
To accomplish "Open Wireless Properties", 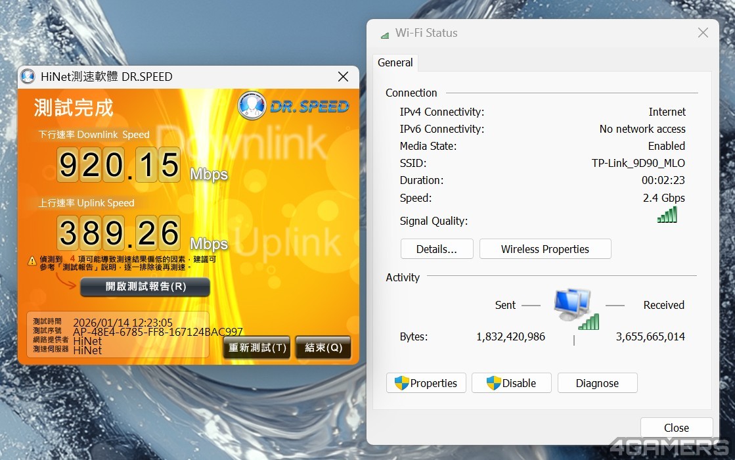I will pyautogui.click(x=545, y=249).
